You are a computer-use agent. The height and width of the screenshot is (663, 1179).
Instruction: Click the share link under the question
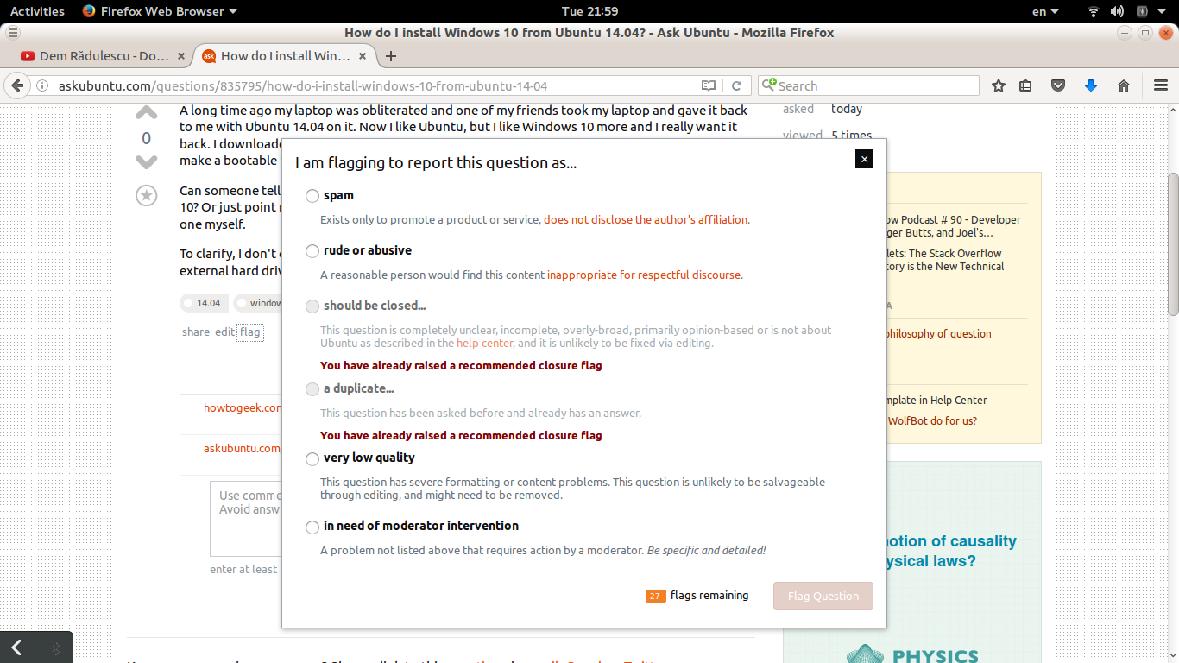pyautogui.click(x=196, y=331)
